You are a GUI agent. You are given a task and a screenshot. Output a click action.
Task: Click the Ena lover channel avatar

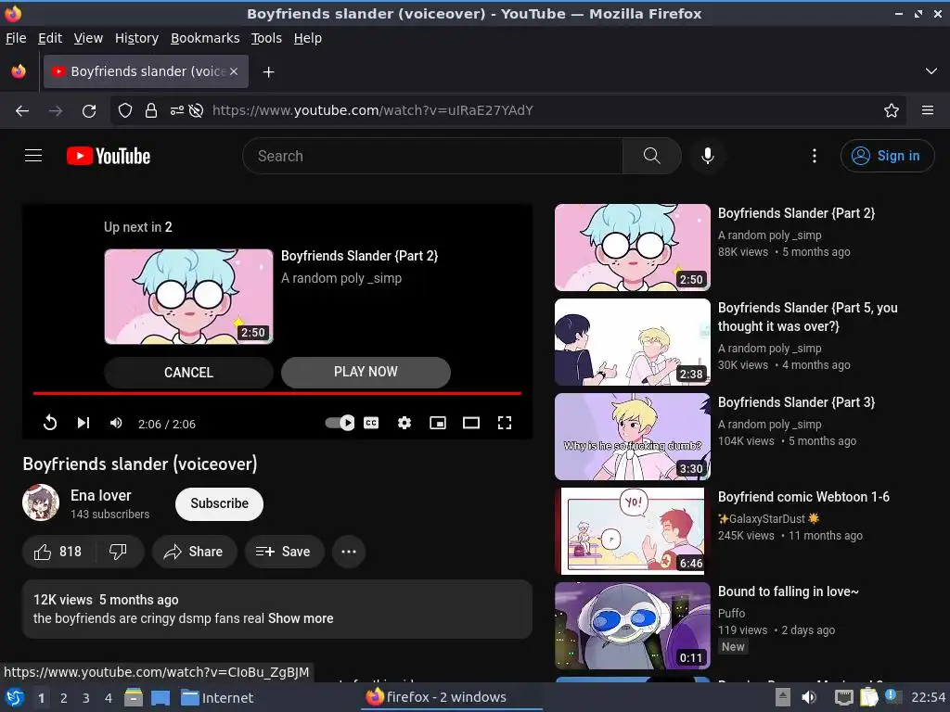pyautogui.click(x=41, y=502)
